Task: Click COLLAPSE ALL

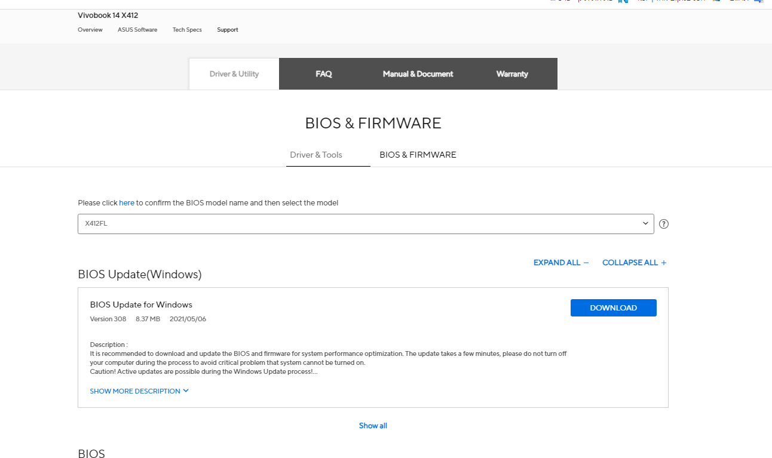Action: tap(635, 263)
